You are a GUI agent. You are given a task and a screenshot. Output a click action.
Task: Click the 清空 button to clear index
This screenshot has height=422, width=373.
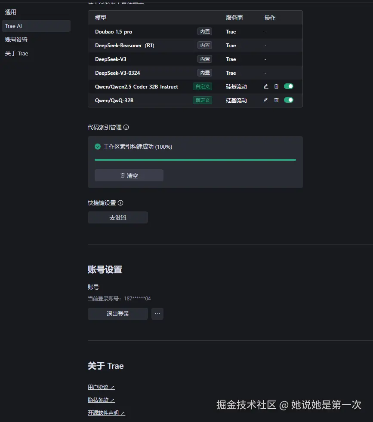click(129, 175)
